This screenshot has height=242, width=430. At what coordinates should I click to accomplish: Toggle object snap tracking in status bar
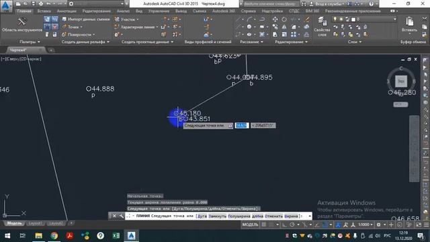pyautogui.click(x=317, y=225)
